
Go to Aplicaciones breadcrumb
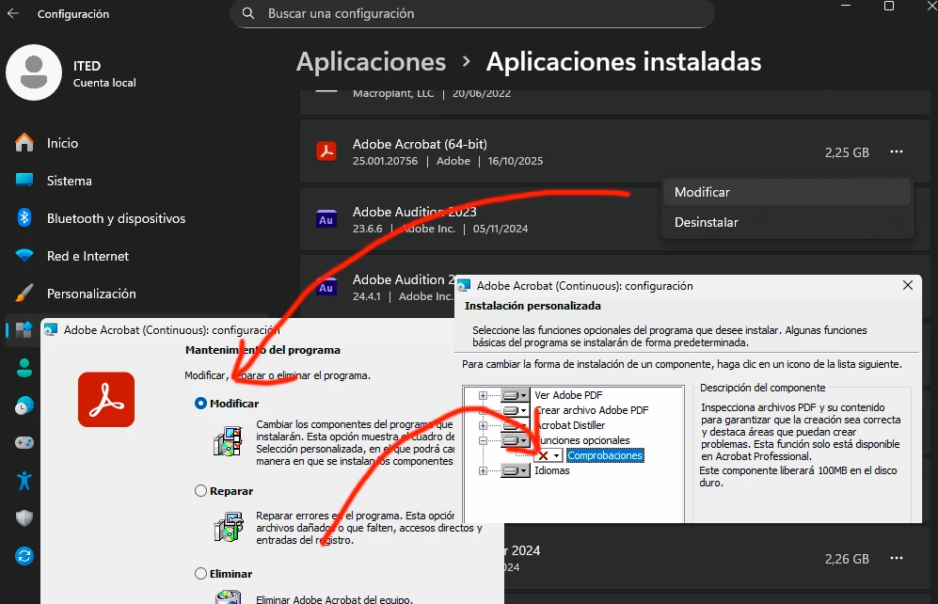[x=371, y=61]
